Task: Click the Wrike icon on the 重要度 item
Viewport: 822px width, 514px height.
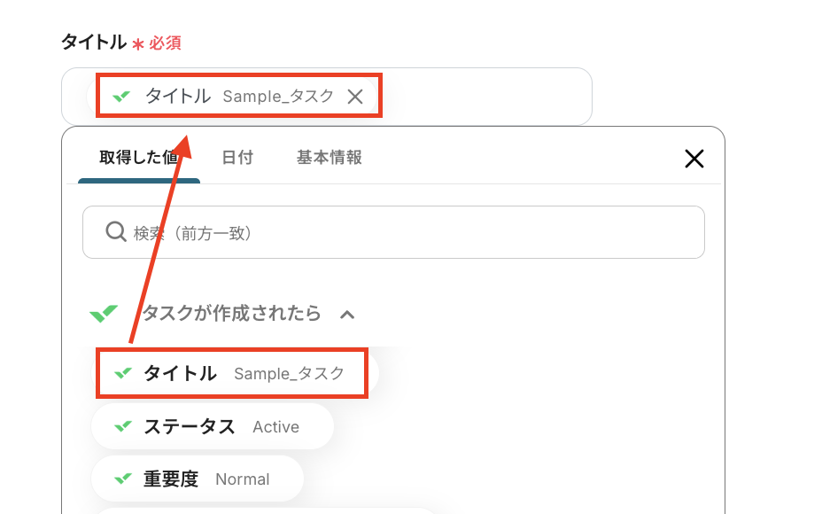Action: (x=122, y=479)
